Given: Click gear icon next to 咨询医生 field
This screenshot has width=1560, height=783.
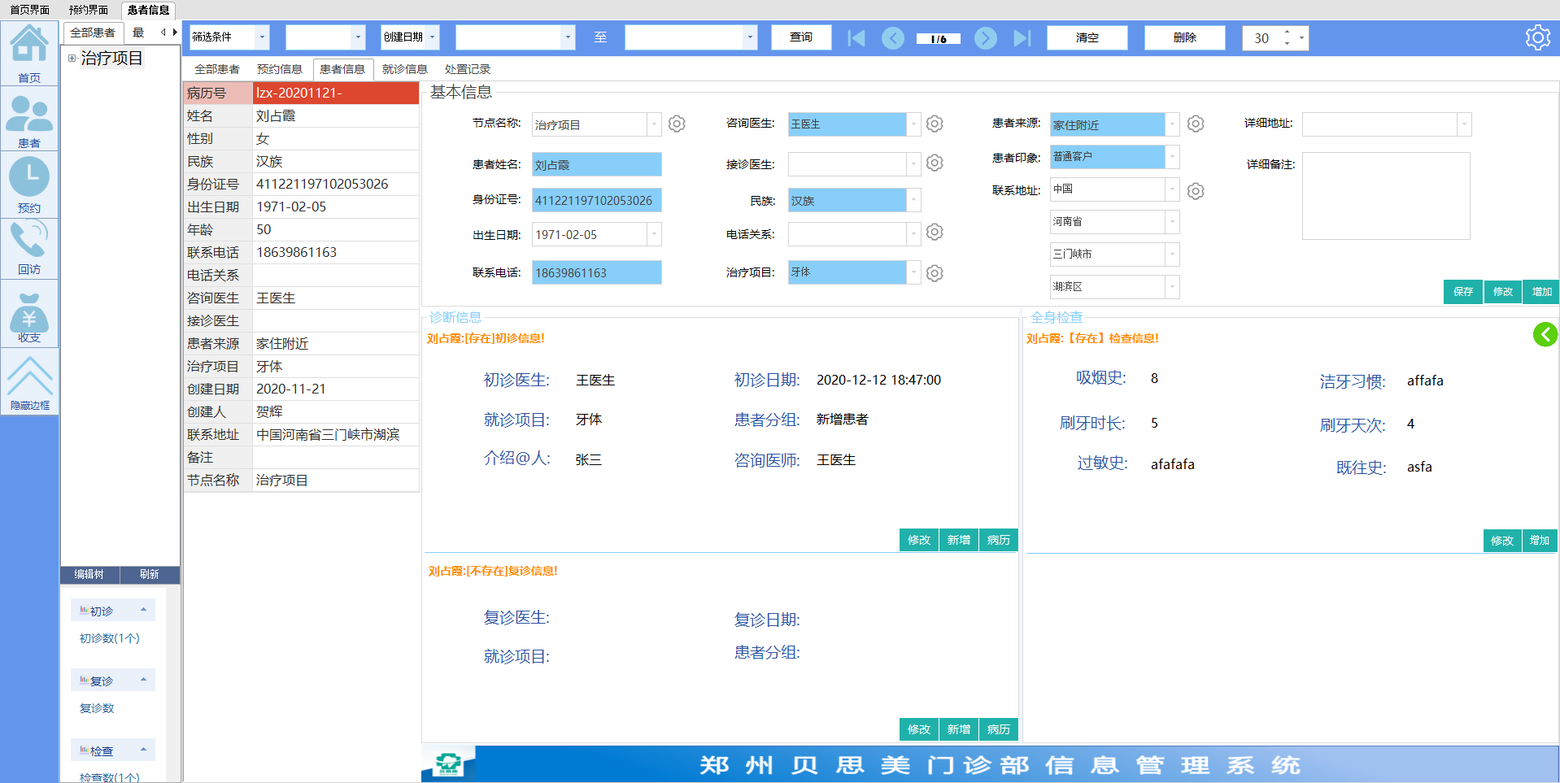Looking at the screenshot, I should [935, 124].
